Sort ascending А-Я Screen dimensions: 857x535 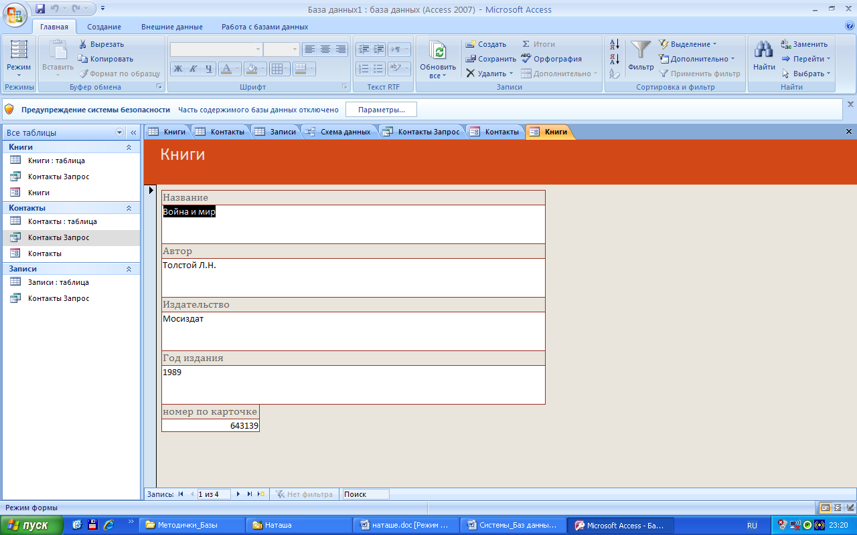(x=615, y=45)
